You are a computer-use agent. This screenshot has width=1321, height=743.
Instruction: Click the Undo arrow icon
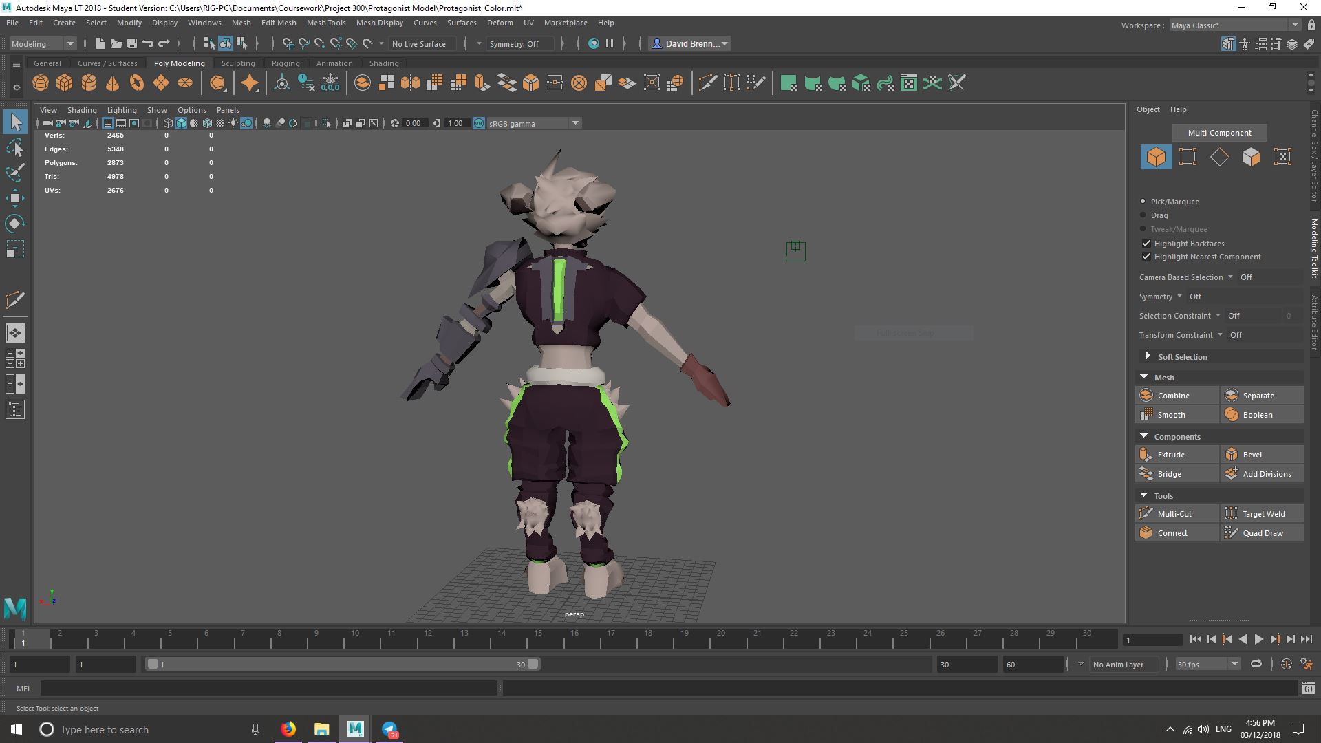click(x=148, y=43)
